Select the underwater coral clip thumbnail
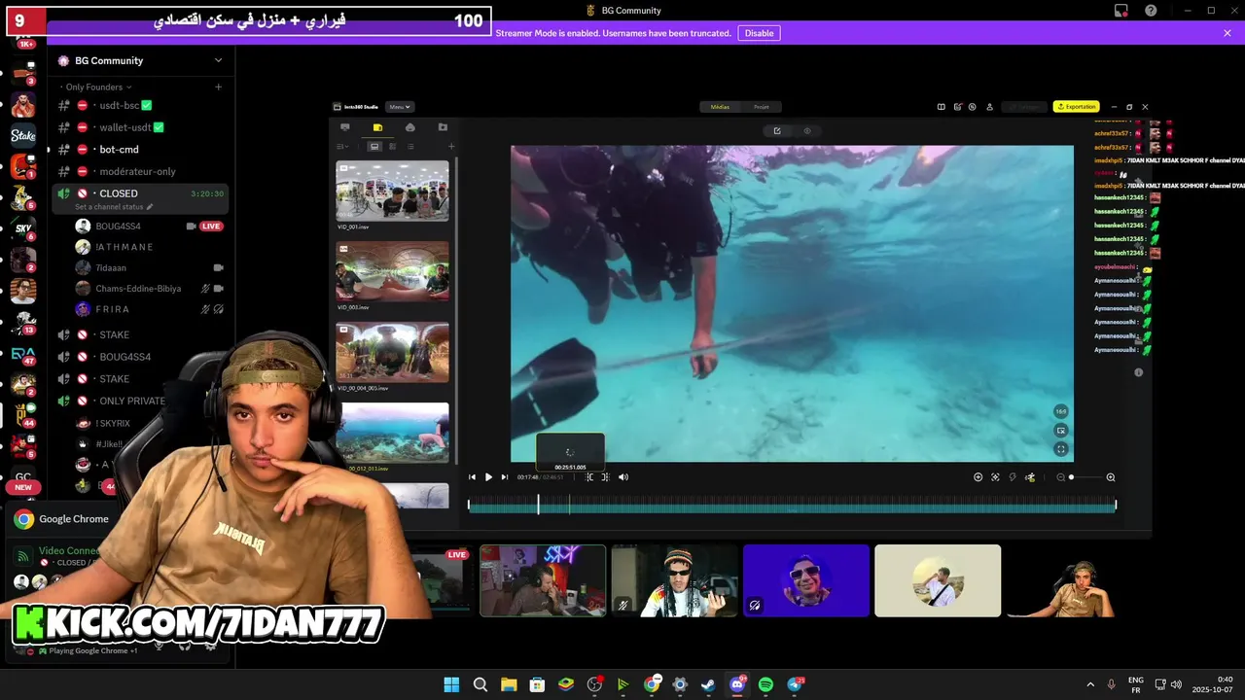This screenshot has height=700, width=1245. click(392, 433)
